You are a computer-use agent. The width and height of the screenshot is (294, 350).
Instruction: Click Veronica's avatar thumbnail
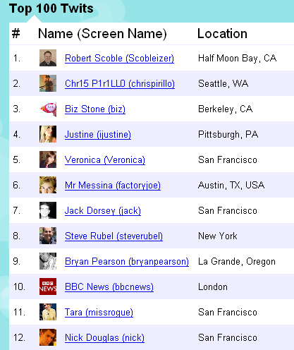coord(48,159)
